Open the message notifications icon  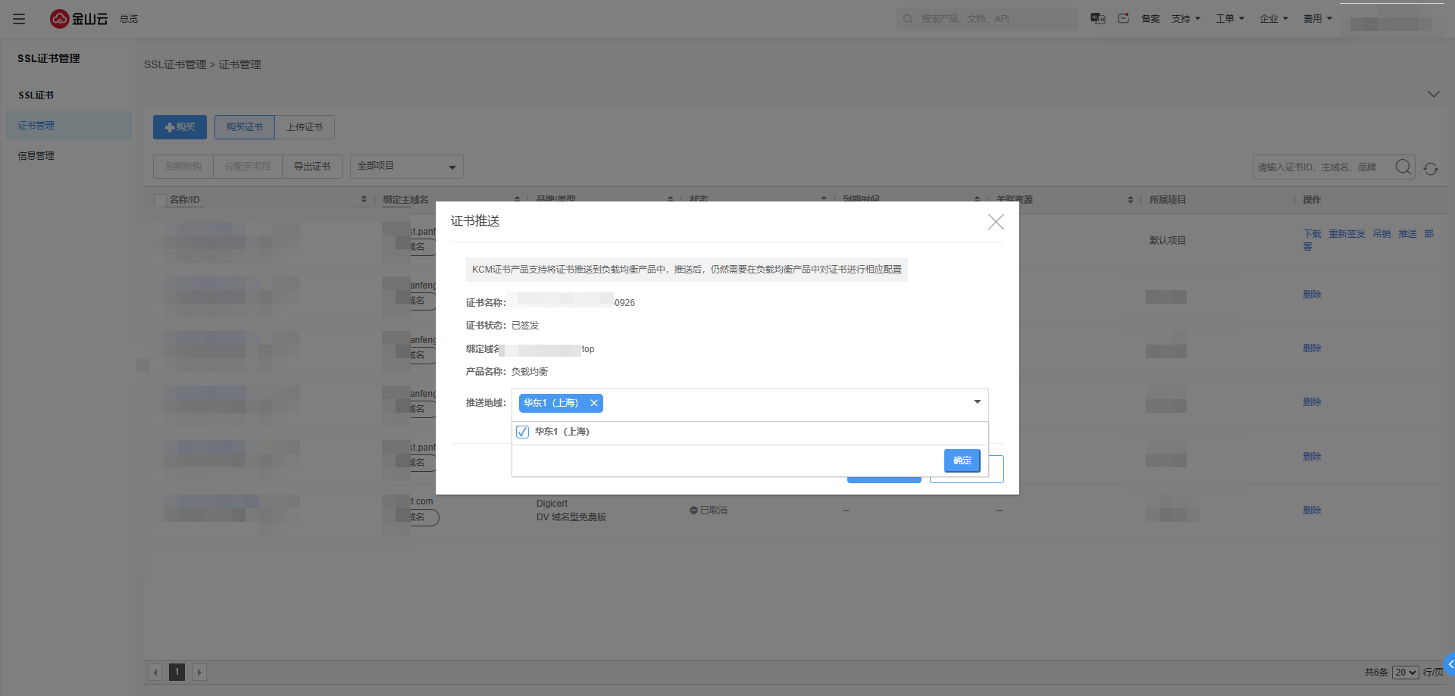[x=1123, y=18]
